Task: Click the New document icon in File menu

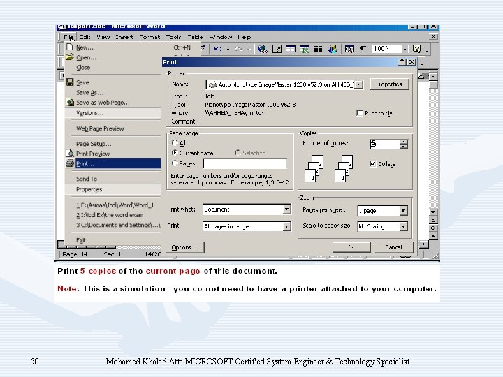Action: tap(70, 47)
